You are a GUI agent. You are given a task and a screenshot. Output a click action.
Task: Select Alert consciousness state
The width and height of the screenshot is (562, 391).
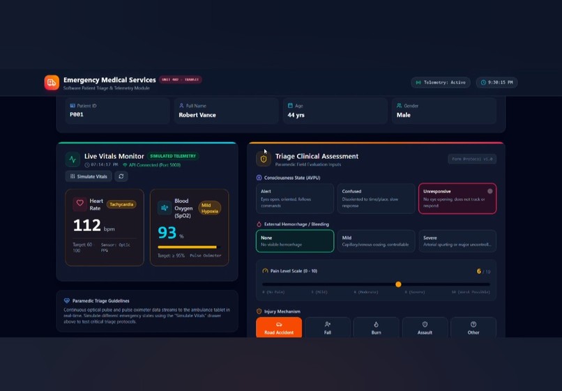pyautogui.click(x=295, y=199)
